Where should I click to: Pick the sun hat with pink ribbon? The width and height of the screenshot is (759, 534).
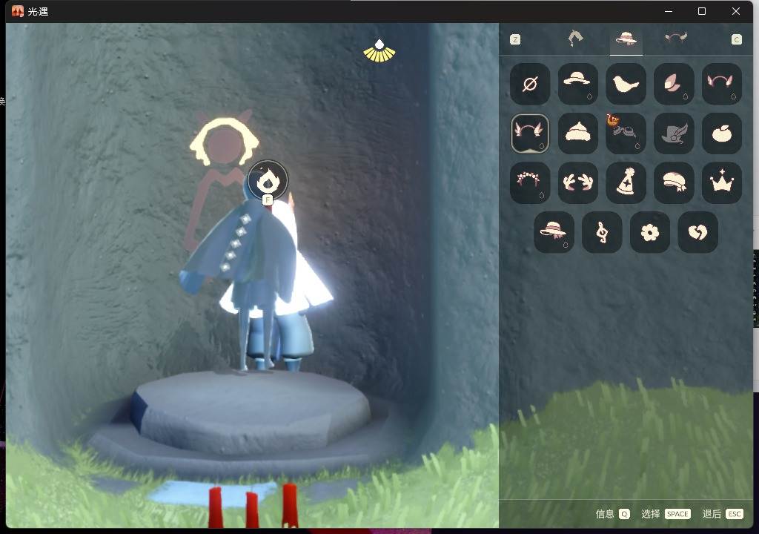[x=554, y=232]
